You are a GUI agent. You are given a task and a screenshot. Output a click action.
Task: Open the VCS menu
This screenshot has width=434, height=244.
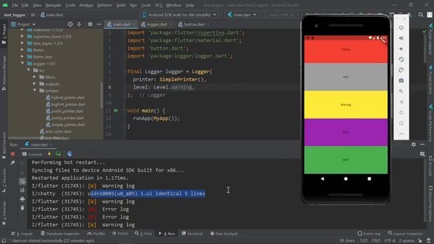159,5
